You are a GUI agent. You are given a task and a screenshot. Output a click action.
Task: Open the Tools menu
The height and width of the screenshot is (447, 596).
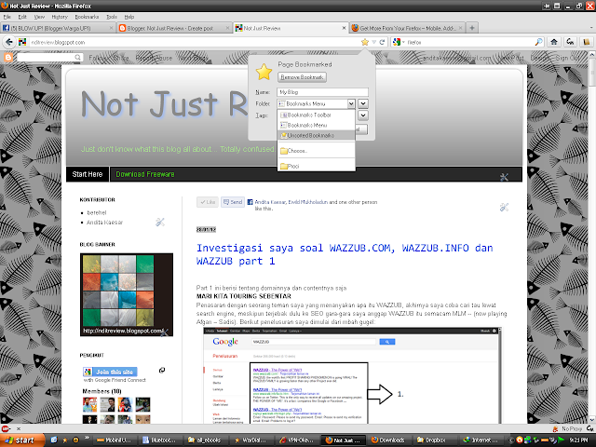(112, 17)
